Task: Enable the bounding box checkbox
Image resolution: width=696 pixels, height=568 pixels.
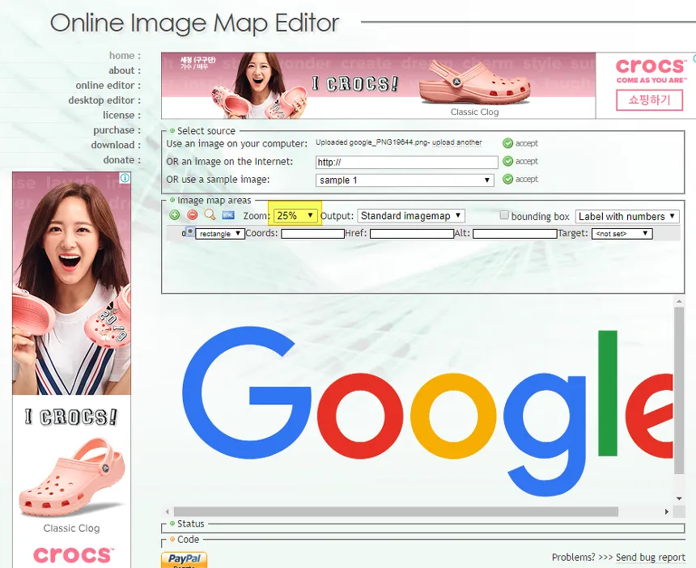Action: [x=504, y=215]
